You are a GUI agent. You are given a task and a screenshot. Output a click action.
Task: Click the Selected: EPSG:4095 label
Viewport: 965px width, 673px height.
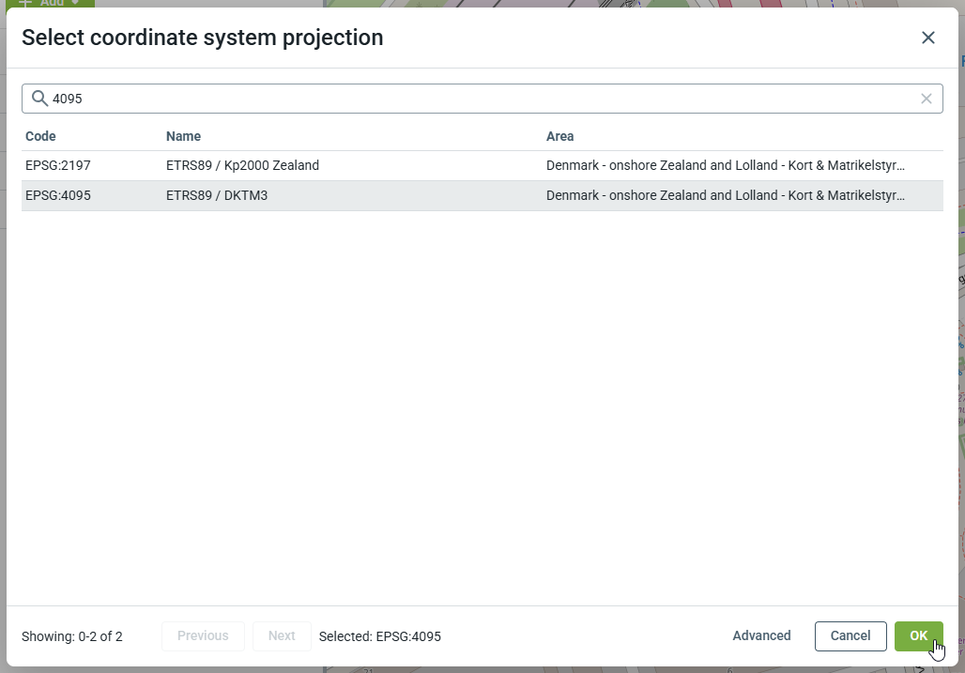click(x=379, y=636)
